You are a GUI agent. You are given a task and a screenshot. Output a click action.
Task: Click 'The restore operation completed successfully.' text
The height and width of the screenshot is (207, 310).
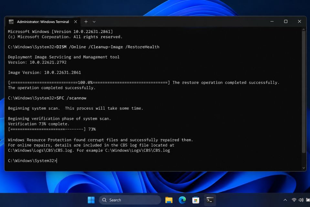[226, 82]
